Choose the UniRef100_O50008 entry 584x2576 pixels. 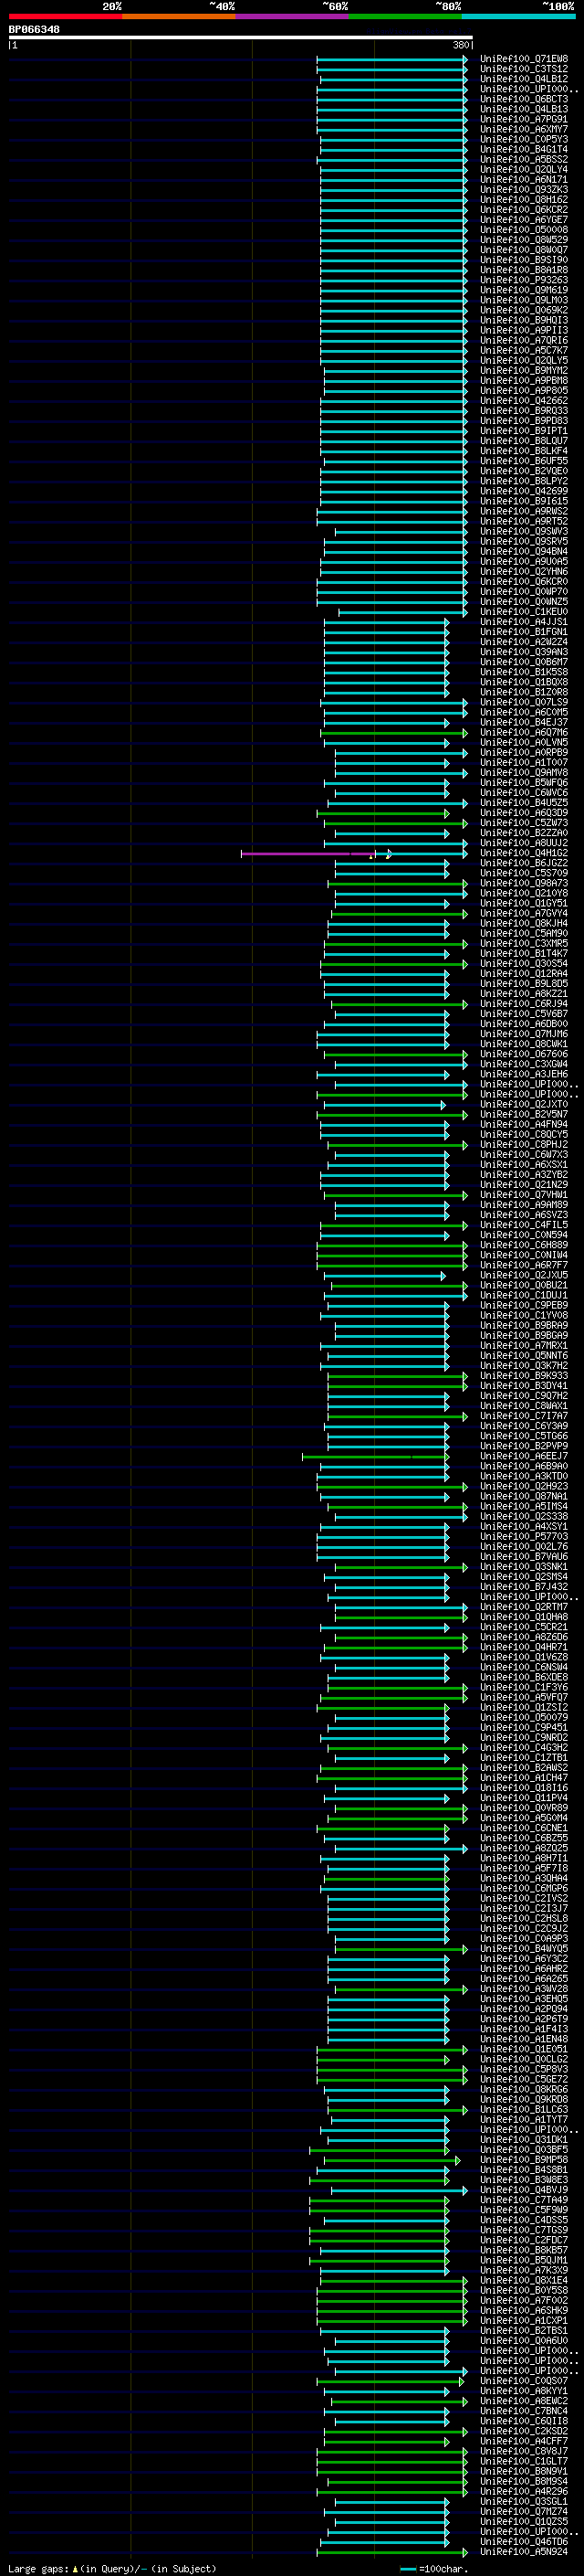coord(524,229)
